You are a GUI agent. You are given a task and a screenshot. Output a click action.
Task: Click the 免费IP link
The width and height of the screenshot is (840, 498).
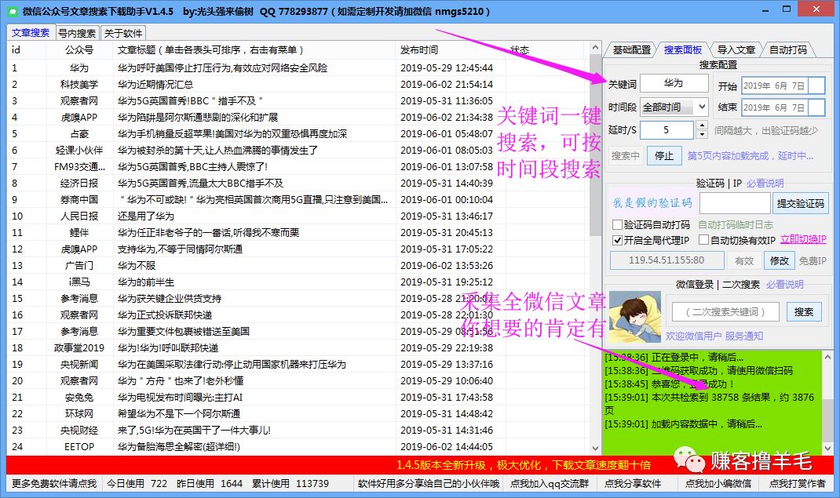pos(813,261)
